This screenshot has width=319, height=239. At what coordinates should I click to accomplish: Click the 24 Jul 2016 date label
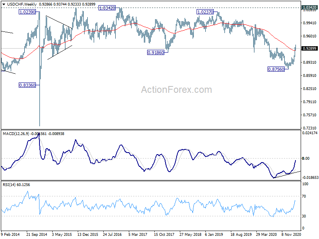112,235
